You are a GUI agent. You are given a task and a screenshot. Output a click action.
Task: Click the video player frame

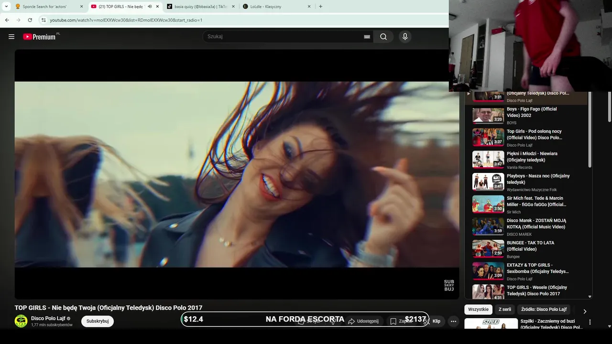[x=237, y=174]
